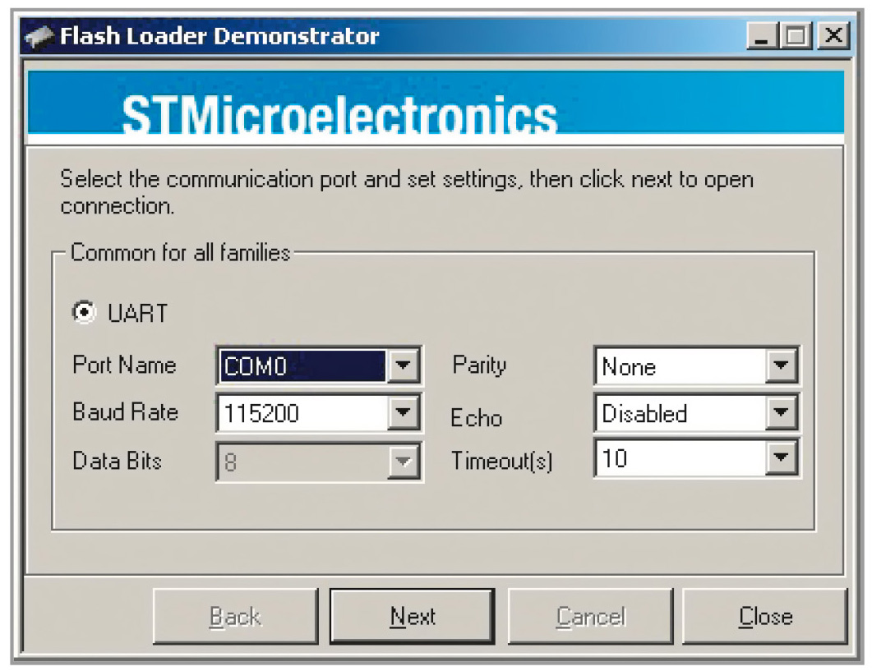872x671 pixels.
Task: Minimize the Flash Loader Demonstrator window
Action: [x=764, y=37]
